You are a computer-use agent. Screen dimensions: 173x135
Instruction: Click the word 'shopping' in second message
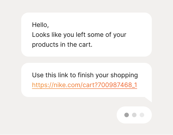coord(124,75)
